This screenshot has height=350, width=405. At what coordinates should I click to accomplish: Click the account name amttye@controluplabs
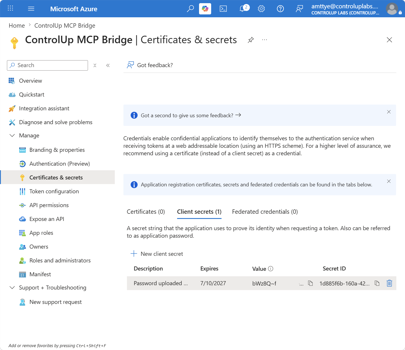click(x=345, y=6)
